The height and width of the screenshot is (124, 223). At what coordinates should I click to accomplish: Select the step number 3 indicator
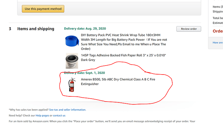tap(10, 29)
